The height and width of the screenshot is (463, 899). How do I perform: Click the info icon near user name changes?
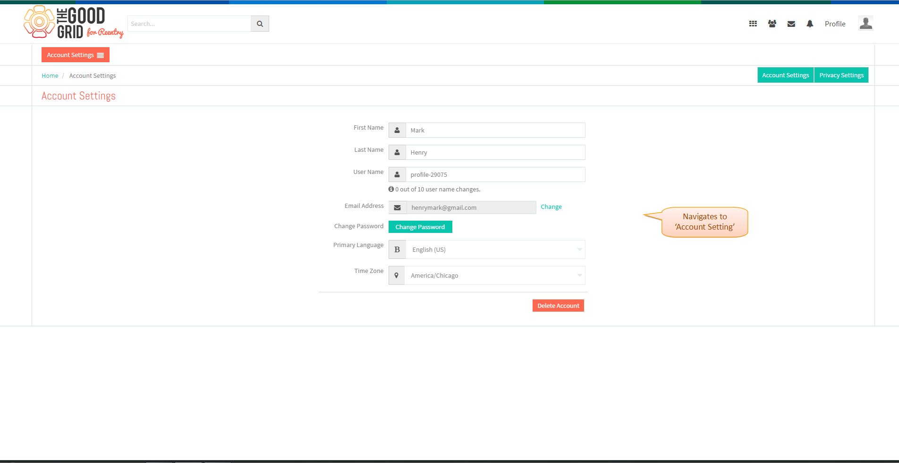tap(391, 189)
